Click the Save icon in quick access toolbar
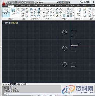The width and height of the screenshot is (95, 96). 16,3
